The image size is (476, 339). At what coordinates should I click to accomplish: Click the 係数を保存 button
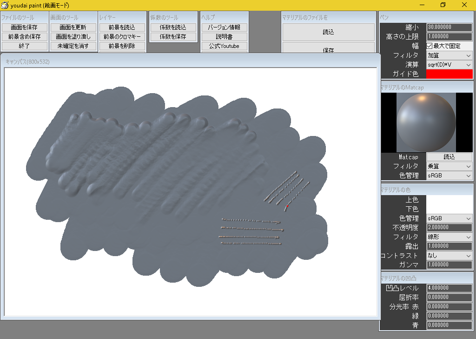tap(173, 36)
